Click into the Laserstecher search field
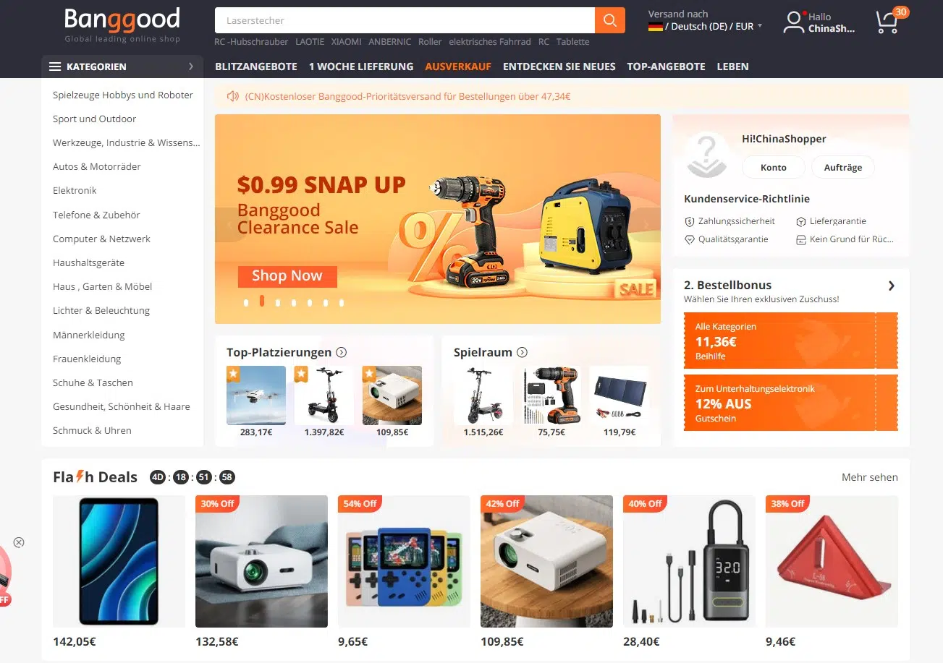The width and height of the screenshot is (943, 663). pos(405,20)
